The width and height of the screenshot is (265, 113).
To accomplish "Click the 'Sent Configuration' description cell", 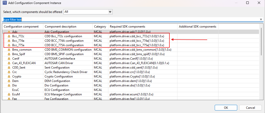I will click(57, 68).
